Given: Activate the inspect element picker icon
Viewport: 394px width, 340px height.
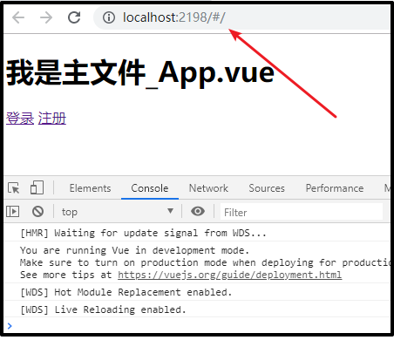Looking at the screenshot, I should click(13, 188).
